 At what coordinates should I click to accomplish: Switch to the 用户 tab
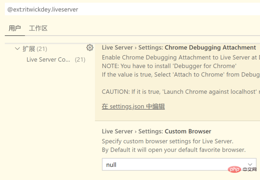[x=15, y=28]
